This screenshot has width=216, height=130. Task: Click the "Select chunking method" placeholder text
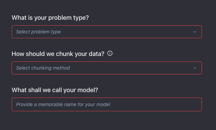click(x=43, y=68)
